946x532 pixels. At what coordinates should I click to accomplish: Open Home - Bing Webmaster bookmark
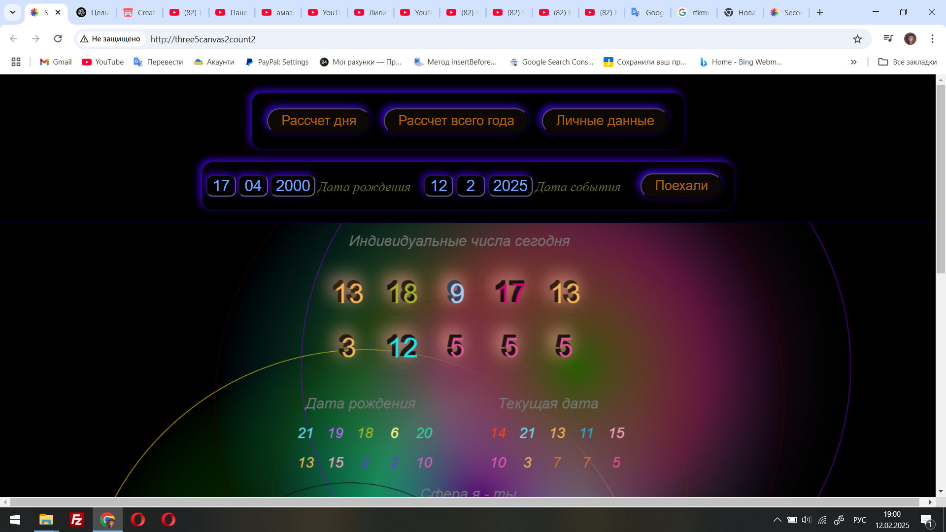coord(741,62)
